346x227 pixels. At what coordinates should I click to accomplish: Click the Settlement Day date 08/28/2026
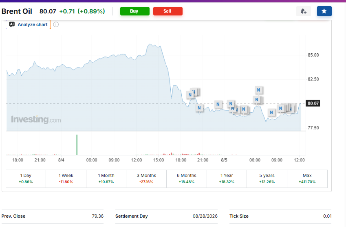(205, 216)
